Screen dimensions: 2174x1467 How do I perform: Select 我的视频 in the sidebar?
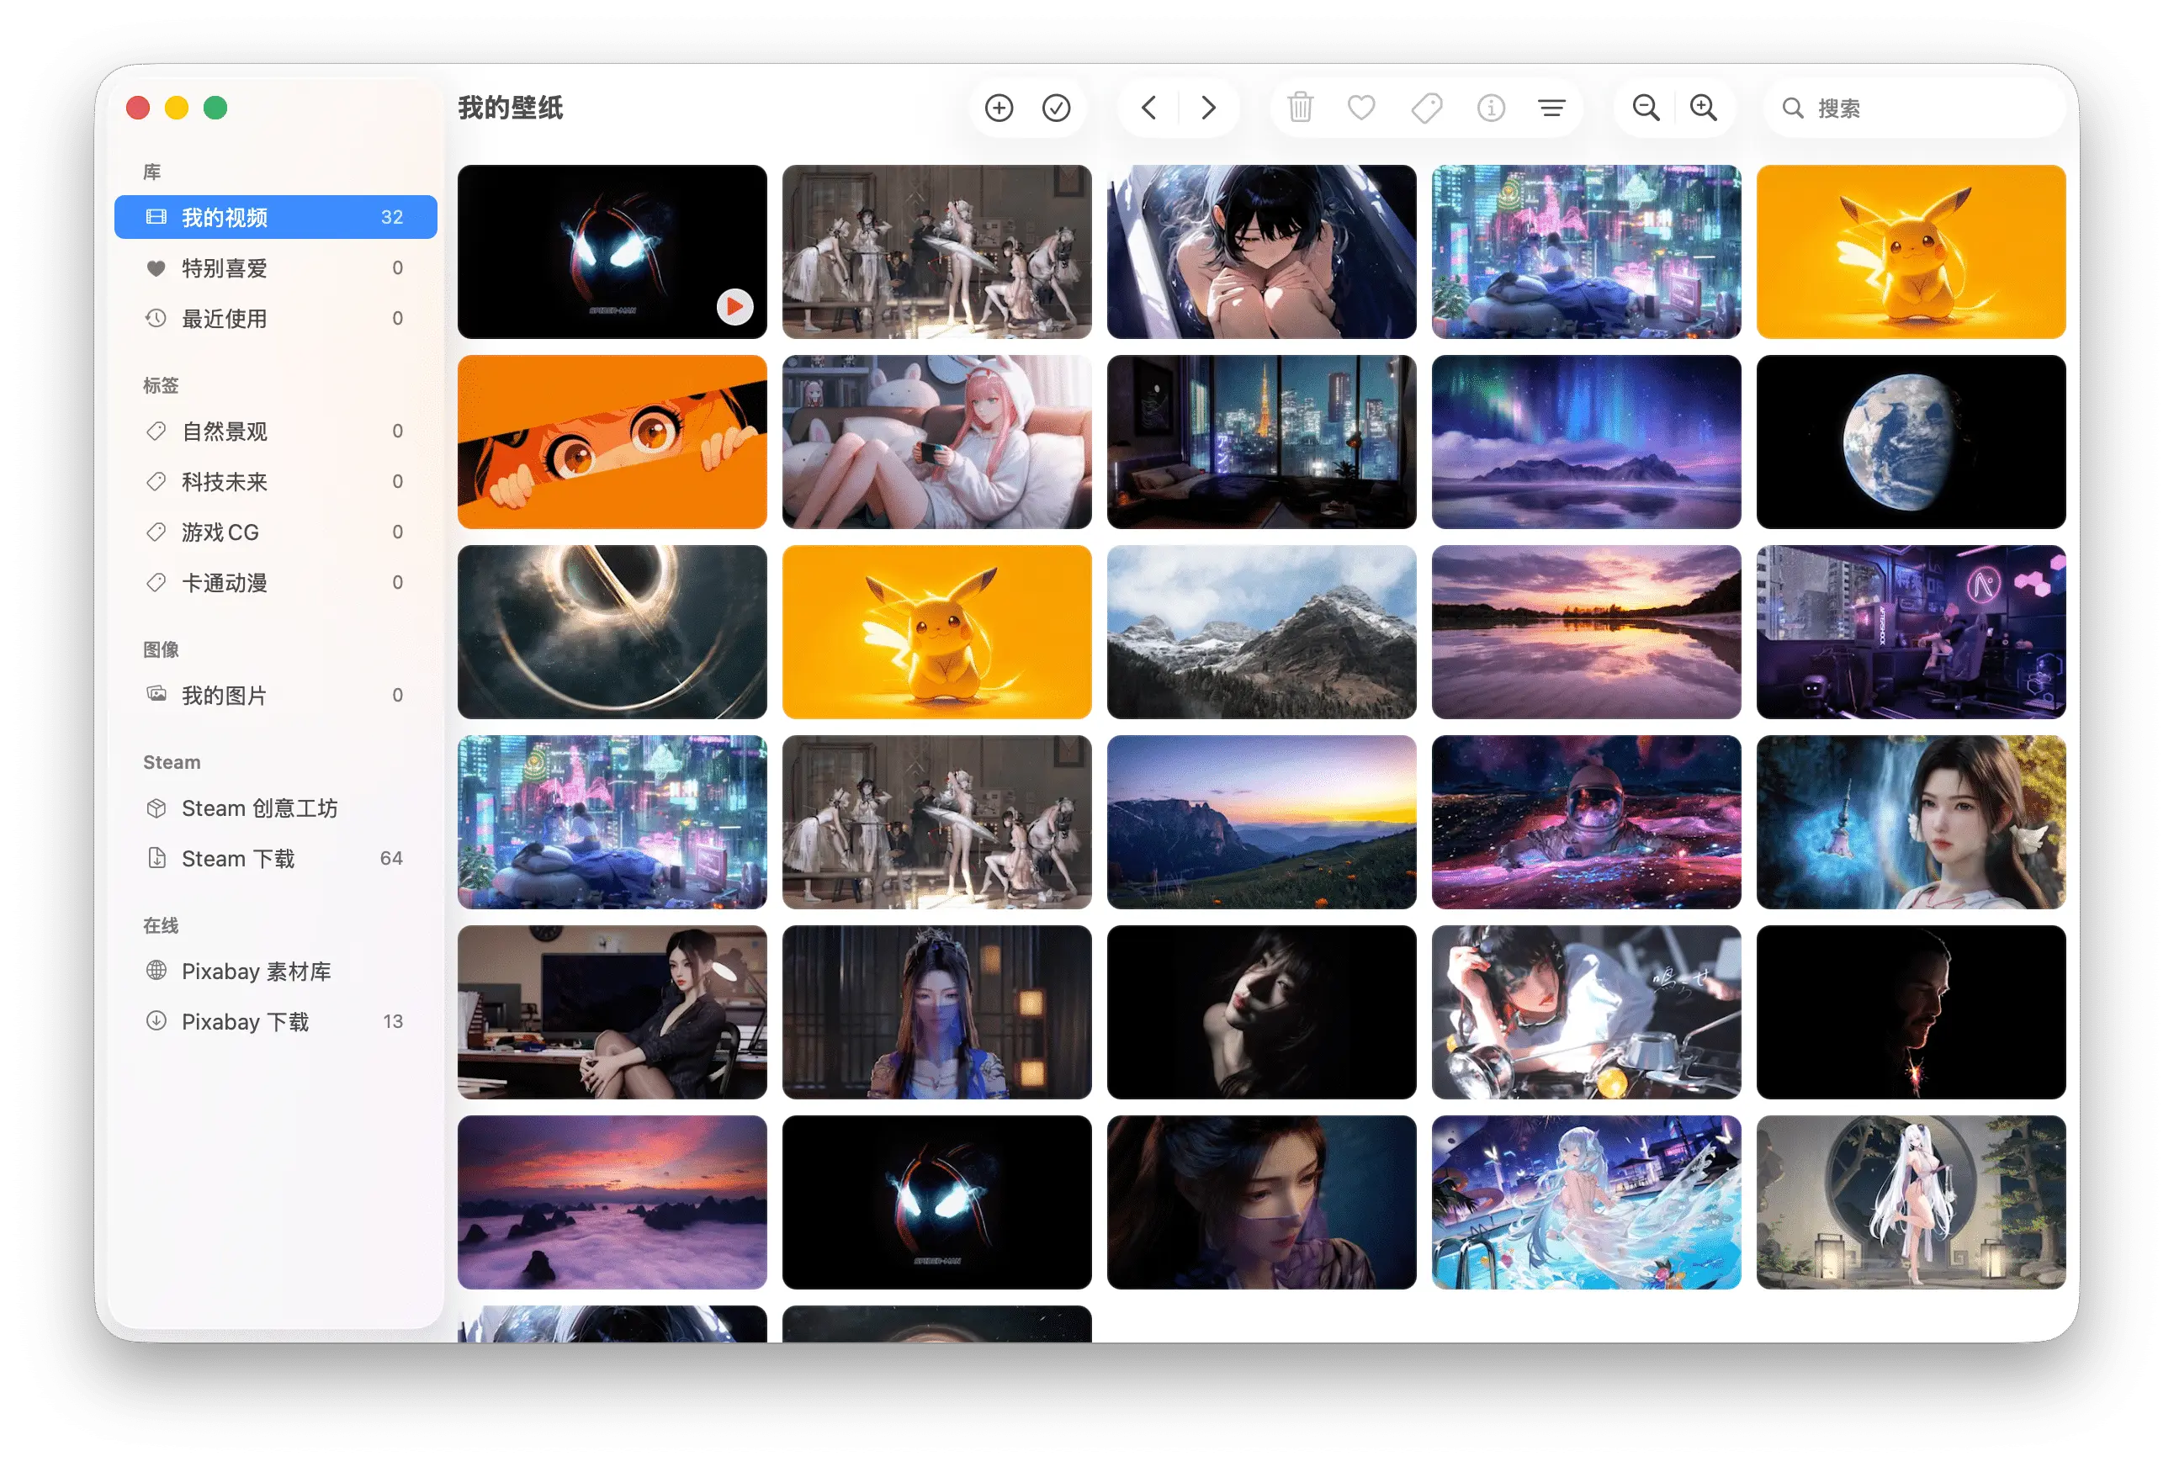pos(276,217)
